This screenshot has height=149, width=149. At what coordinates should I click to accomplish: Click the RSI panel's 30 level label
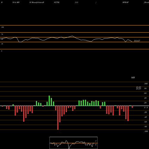coord(2,44)
